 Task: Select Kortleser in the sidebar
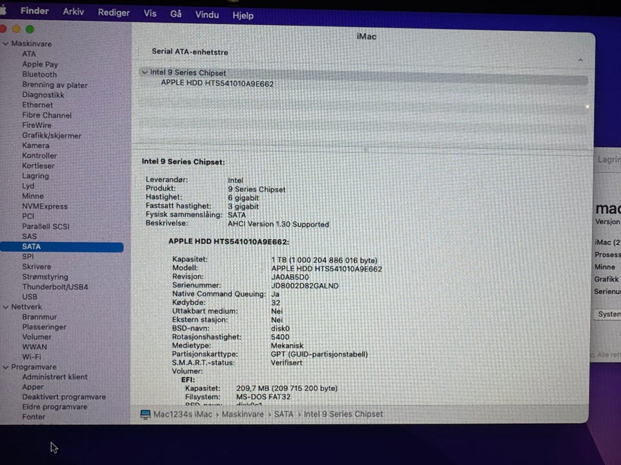click(38, 166)
